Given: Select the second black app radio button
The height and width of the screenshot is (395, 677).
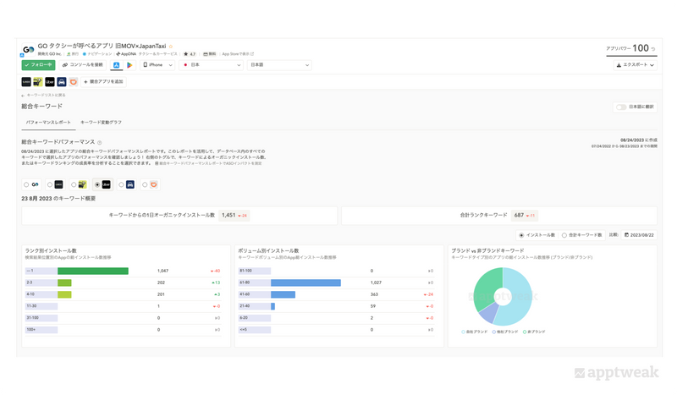Looking at the screenshot, I should [x=50, y=184].
